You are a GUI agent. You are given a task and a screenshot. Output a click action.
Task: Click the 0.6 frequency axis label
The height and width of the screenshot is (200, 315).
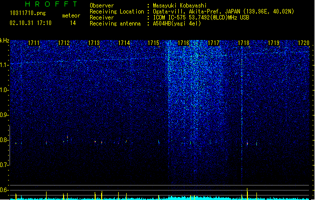coord(5,190)
